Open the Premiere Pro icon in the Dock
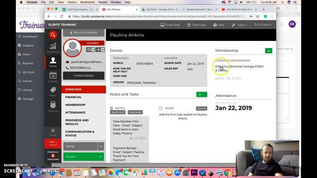The image size is (317, 178). (194, 173)
